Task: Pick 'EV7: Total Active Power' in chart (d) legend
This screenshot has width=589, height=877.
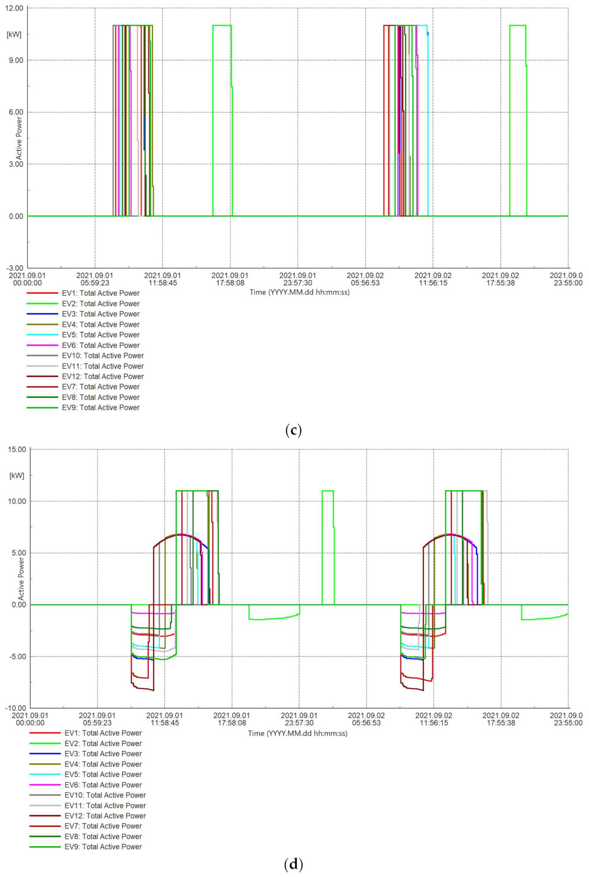Action: (x=103, y=826)
